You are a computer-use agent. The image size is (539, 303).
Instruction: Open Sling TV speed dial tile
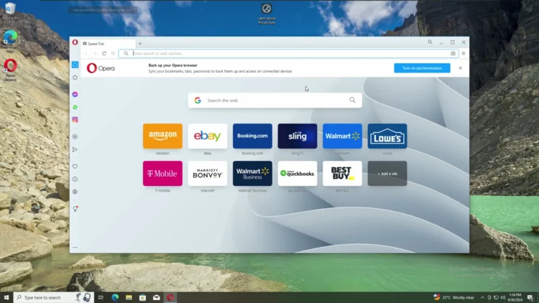pos(298,136)
